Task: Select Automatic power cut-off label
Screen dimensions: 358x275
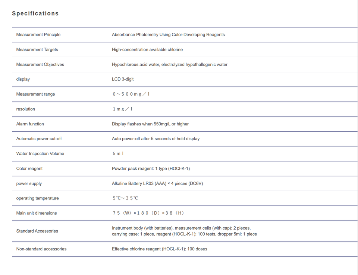Action: (39, 139)
